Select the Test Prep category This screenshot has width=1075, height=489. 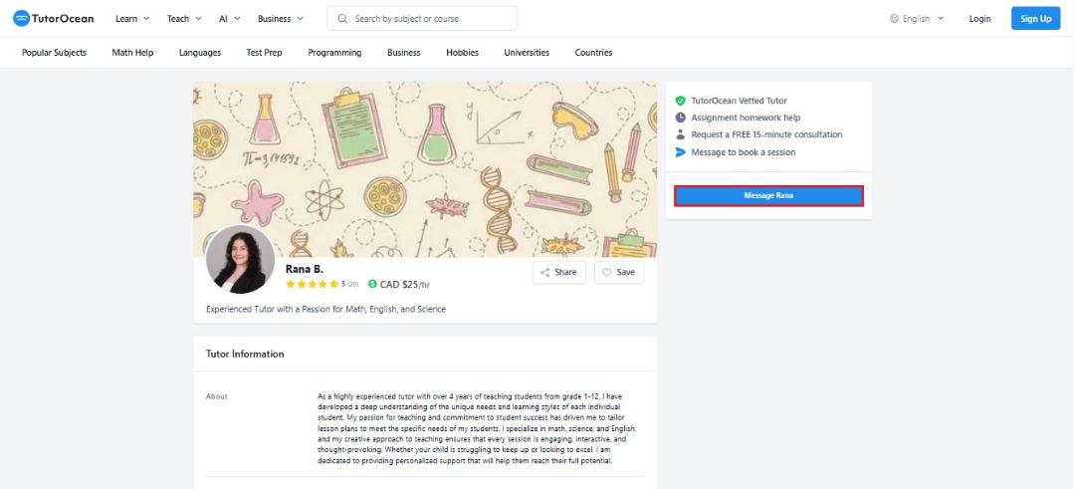tap(264, 52)
